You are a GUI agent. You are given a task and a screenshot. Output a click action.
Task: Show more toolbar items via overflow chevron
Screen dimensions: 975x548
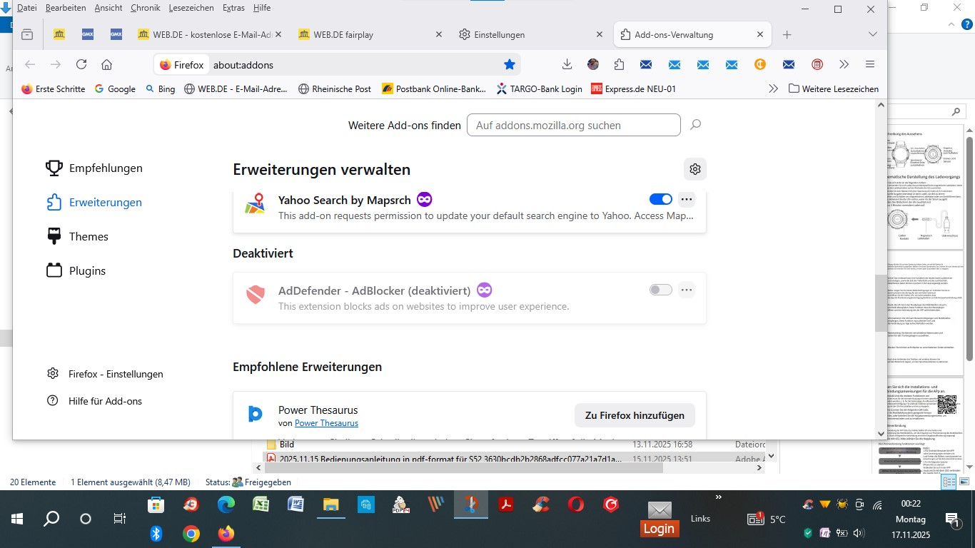click(844, 64)
